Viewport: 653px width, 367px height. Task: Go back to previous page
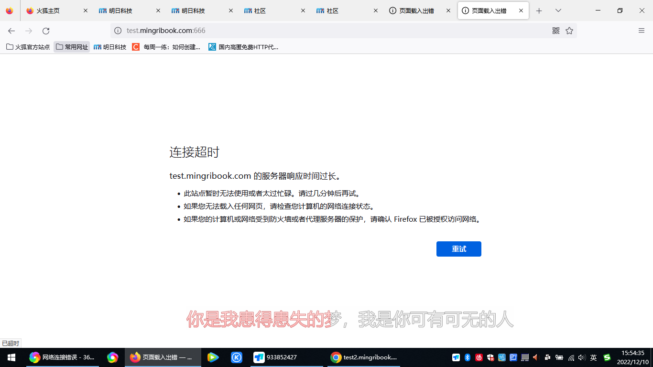click(x=11, y=31)
